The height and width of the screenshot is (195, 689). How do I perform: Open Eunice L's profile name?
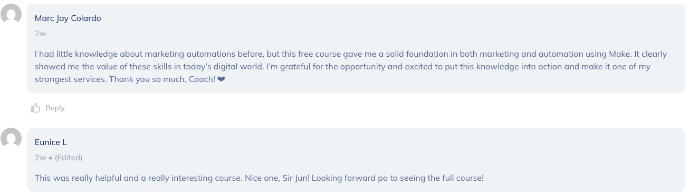(x=51, y=142)
